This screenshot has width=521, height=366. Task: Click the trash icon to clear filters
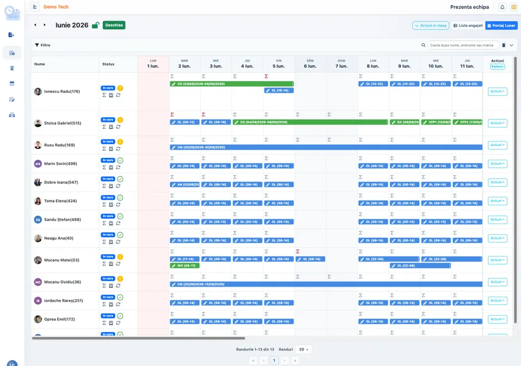pos(504,45)
